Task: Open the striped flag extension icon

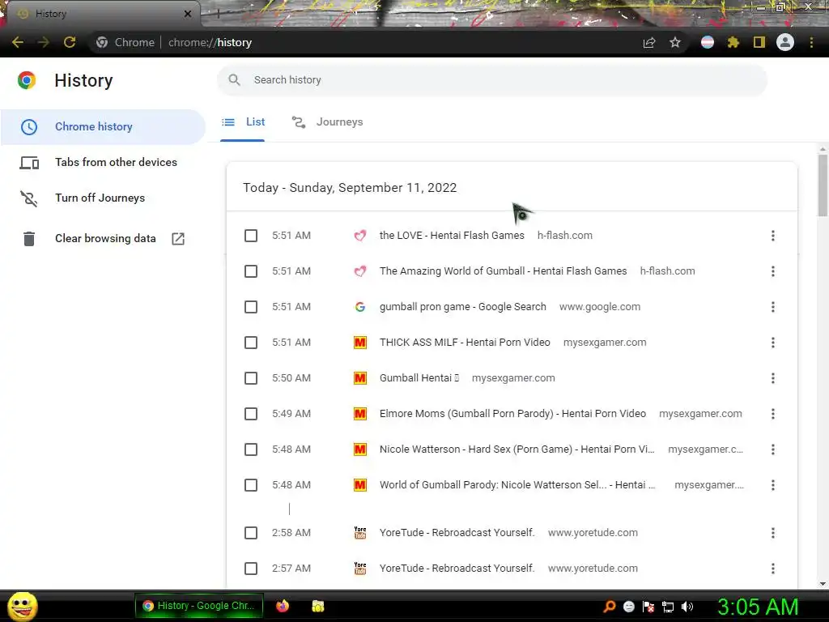Action: coord(708,42)
